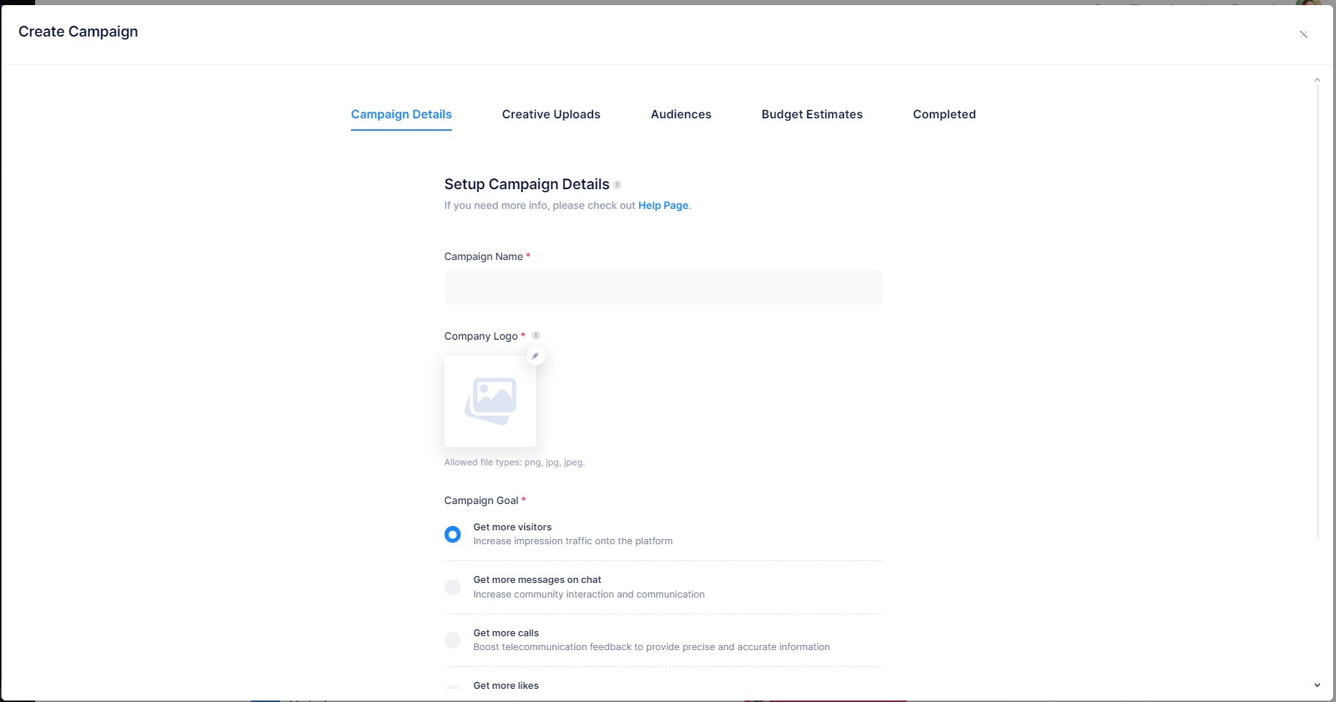Click the user avatar behind the dialog

coord(1307,3)
